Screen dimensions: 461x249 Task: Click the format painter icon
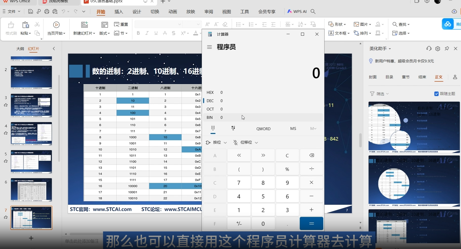[11, 25]
